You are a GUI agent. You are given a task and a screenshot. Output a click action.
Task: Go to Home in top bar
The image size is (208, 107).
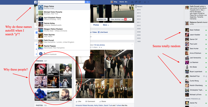(x=122, y=2)
